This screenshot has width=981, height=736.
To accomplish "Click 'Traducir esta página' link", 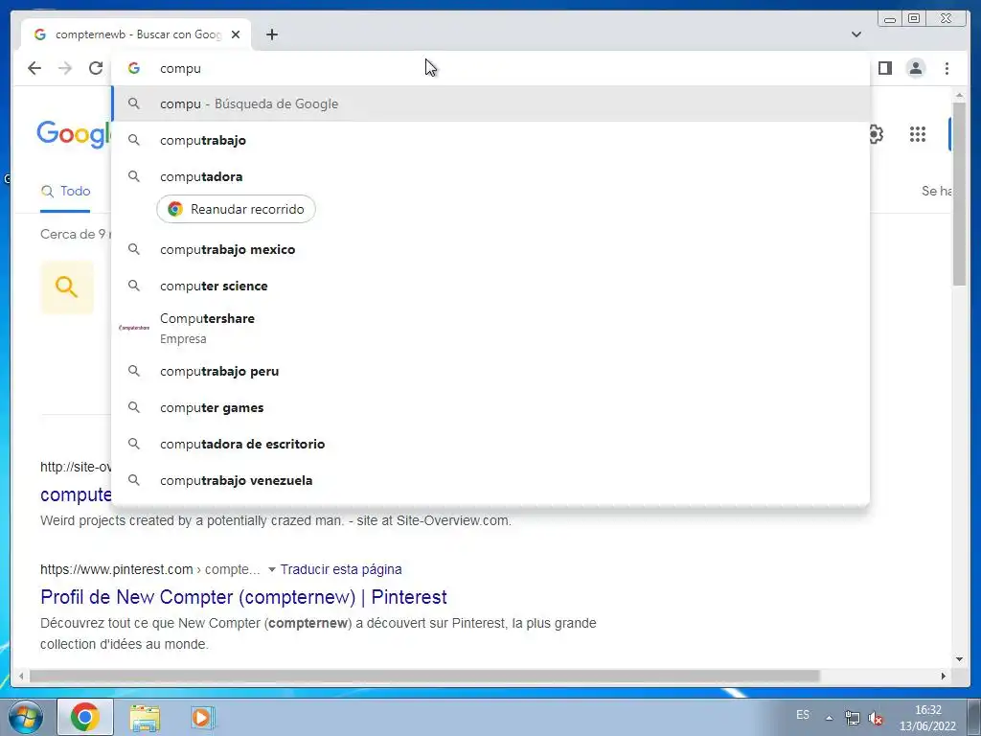I will 341,569.
